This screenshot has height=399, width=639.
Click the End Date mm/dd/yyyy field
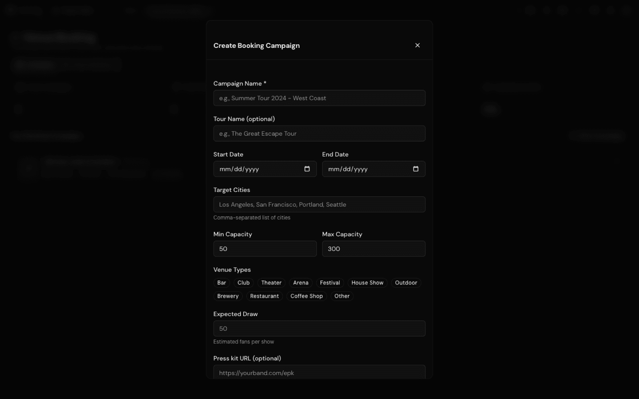[373, 169]
